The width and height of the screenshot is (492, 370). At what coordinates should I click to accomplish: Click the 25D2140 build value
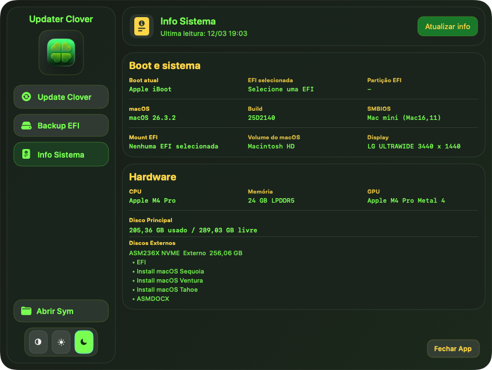261,118
